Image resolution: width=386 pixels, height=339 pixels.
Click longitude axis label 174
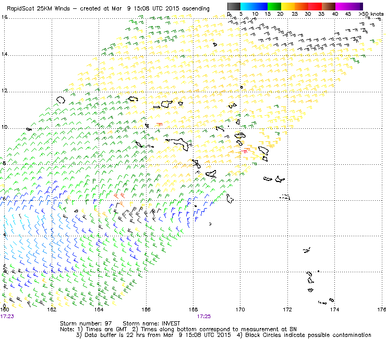pyautogui.click(x=334, y=309)
